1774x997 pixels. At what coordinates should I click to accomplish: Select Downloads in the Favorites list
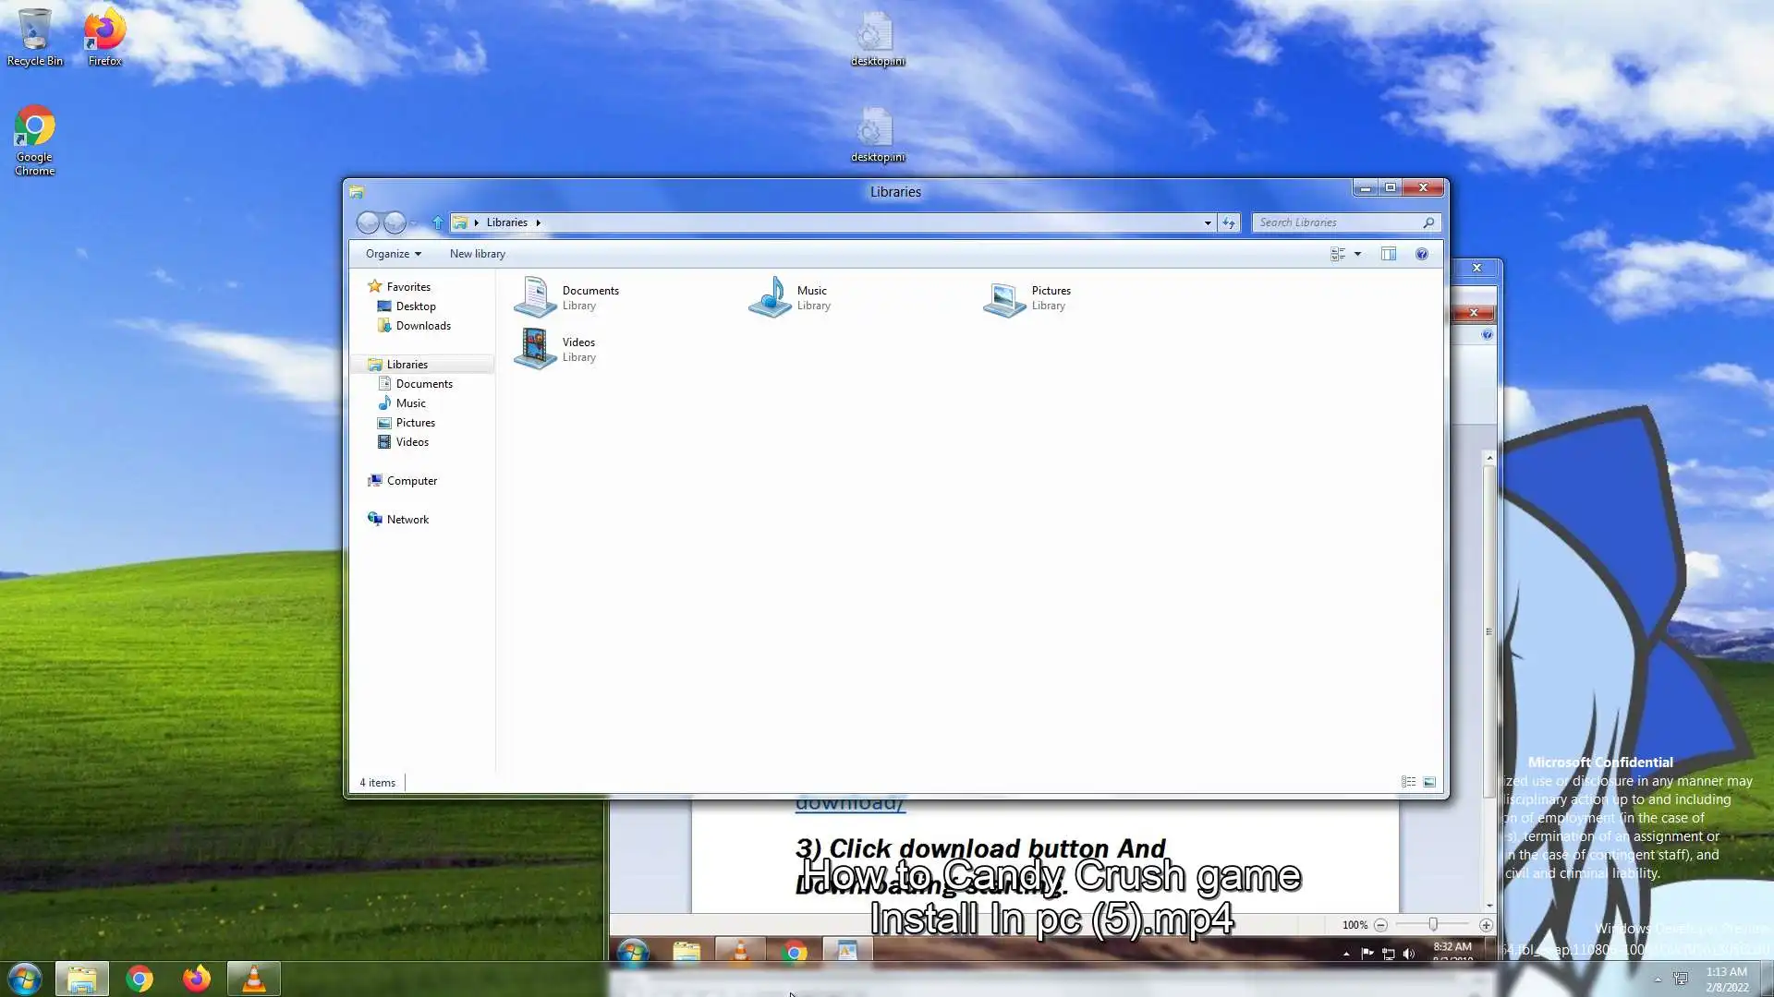pos(423,326)
